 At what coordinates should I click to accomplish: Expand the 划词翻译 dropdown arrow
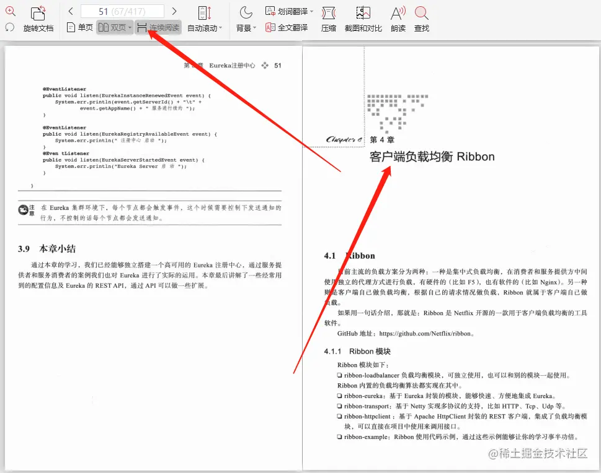coord(311,12)
